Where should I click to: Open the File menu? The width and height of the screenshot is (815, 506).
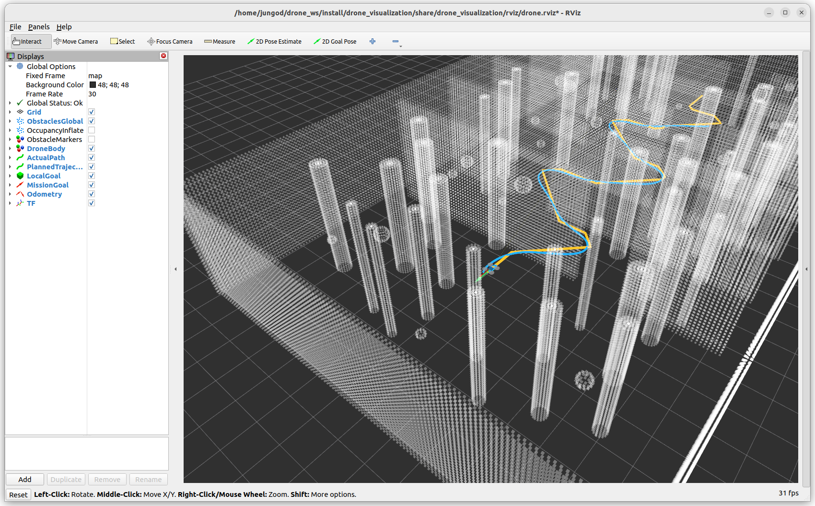[15, 27]
